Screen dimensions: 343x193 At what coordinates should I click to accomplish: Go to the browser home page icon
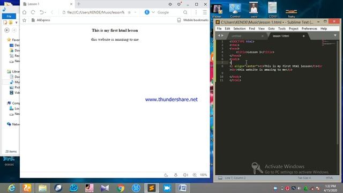(x=24, y=12)
